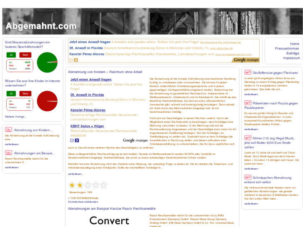Click weiterlesen under Schnäppchen-Abmahnung
The height and width of the screenshot is (227, 303).
click(251, 204)
